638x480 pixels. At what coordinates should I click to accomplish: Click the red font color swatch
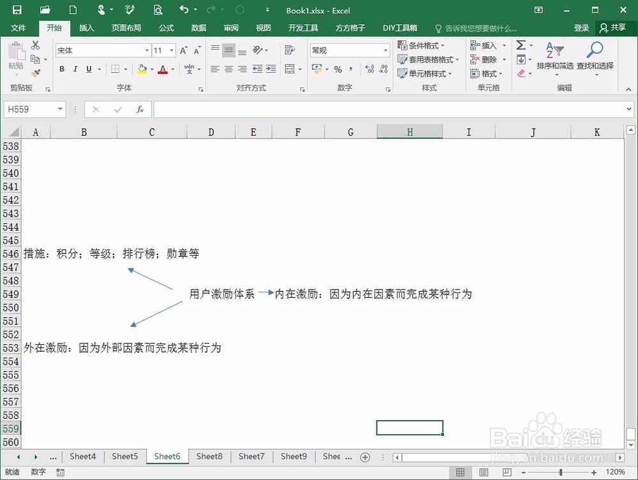pos(163,69)
